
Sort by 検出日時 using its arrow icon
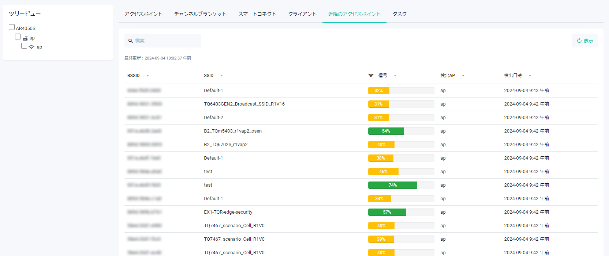coord(530,76)
